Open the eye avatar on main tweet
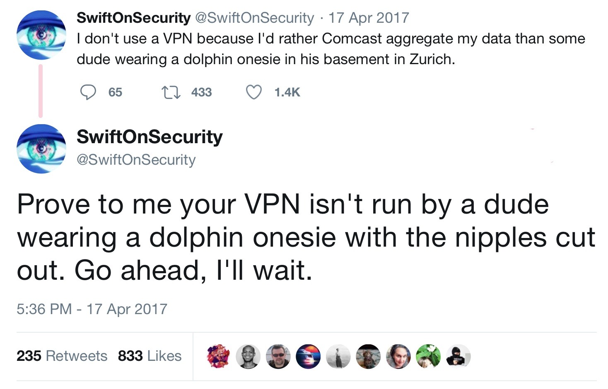608x389 pixels. tap(41, 149)
